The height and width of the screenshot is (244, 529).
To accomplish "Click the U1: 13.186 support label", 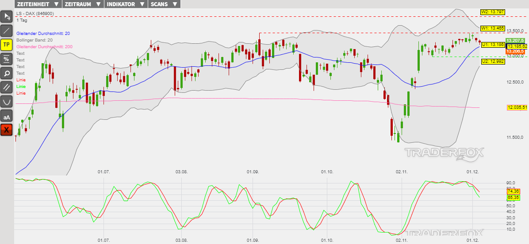I will [493, 45].
